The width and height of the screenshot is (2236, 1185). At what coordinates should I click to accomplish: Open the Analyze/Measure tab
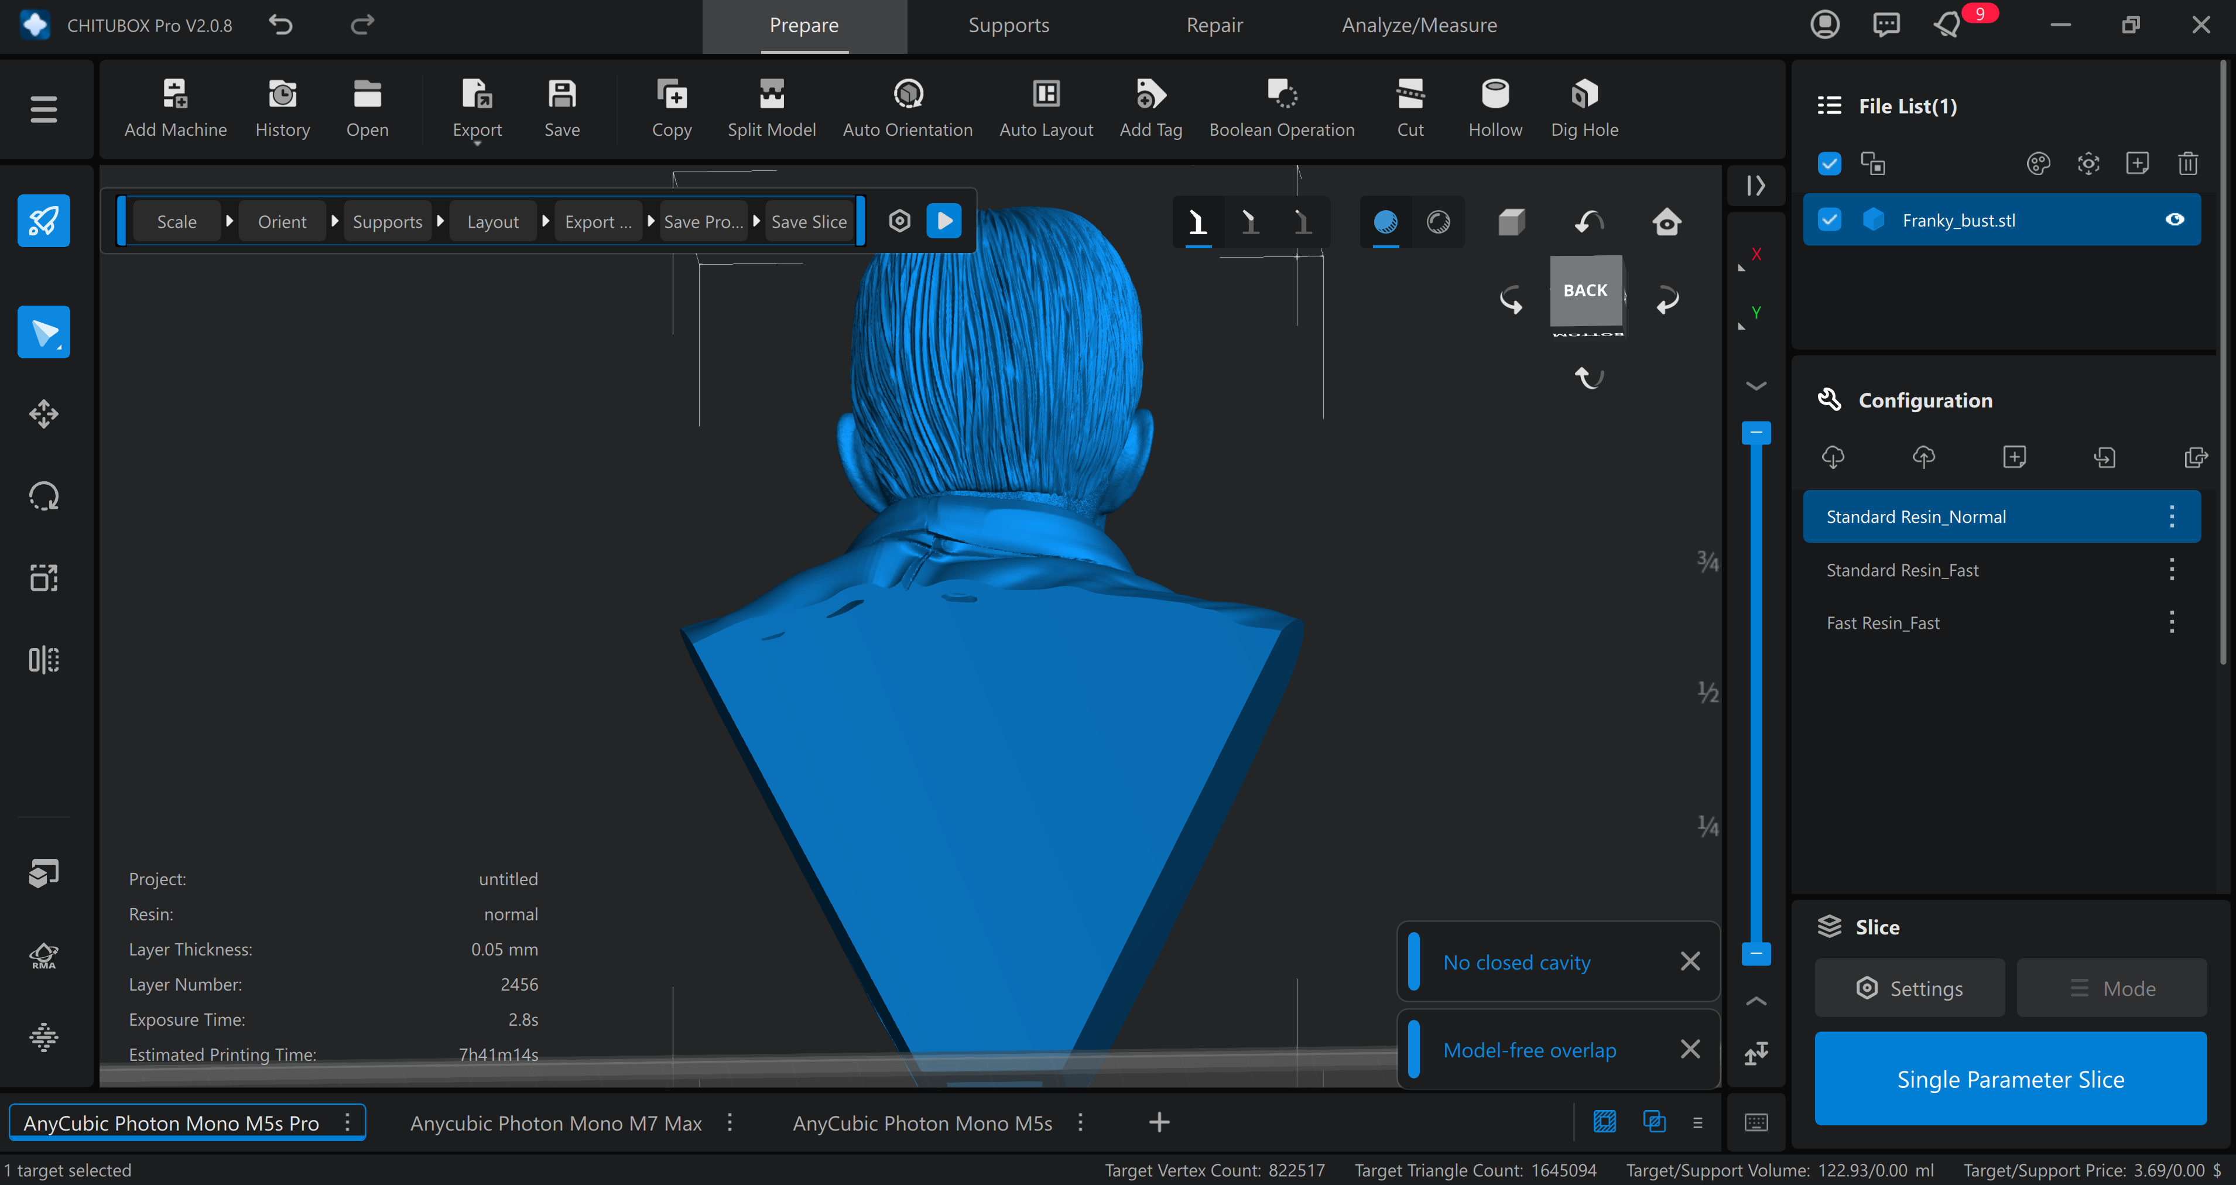1418,25
